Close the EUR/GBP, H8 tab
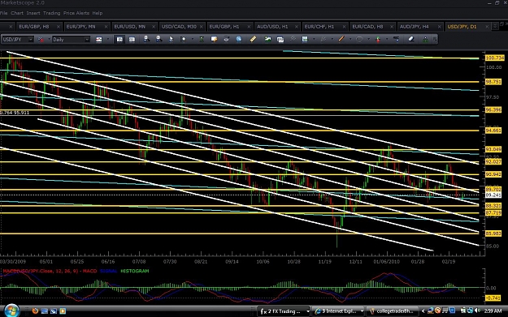508x317 pixels. pyautogui.click(x=59, y=27)
